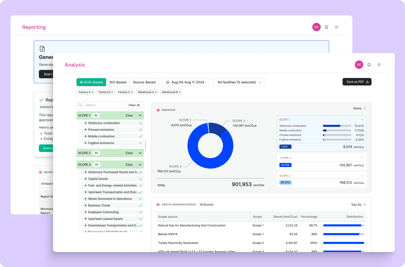Switch to the ISO-Based tab

[x=118, y=82]
